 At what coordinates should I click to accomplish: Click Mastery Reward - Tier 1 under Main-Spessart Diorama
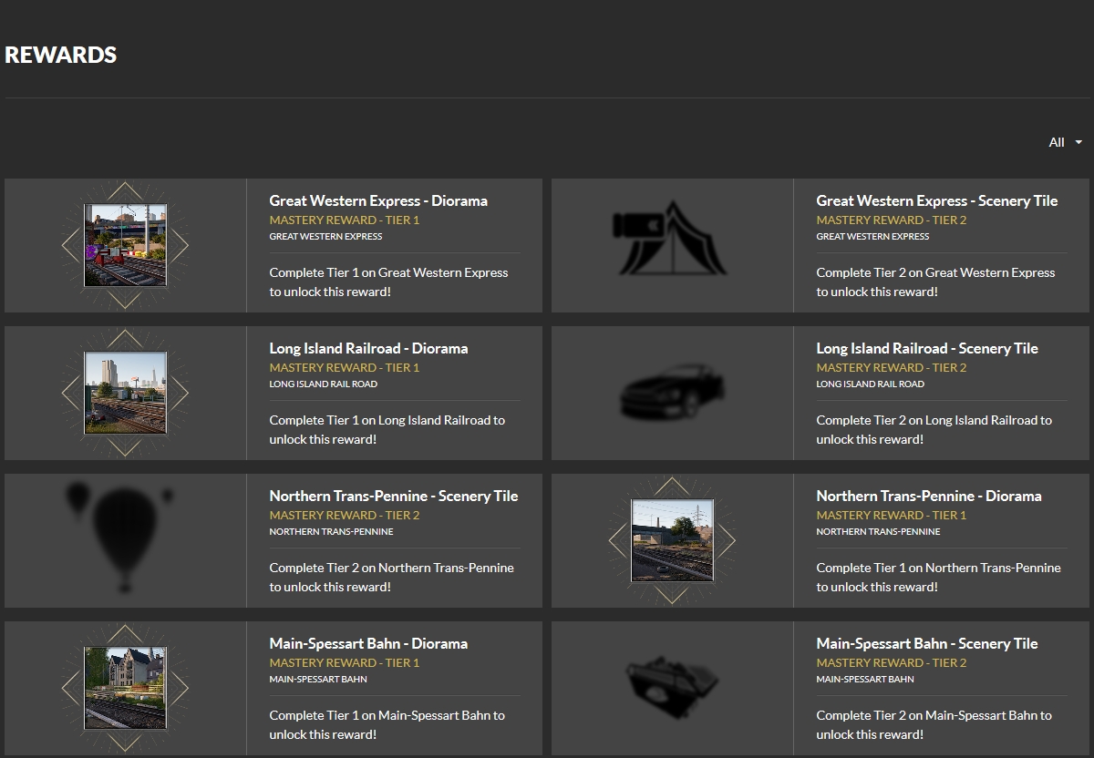[345, 662]
